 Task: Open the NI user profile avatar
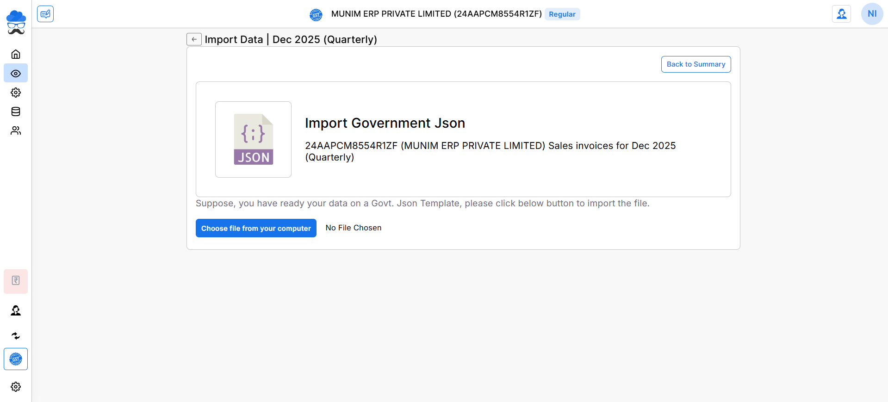[872, 14]
